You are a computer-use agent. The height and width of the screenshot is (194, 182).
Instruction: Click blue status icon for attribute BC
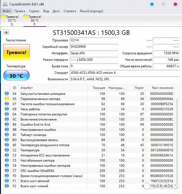7,135
